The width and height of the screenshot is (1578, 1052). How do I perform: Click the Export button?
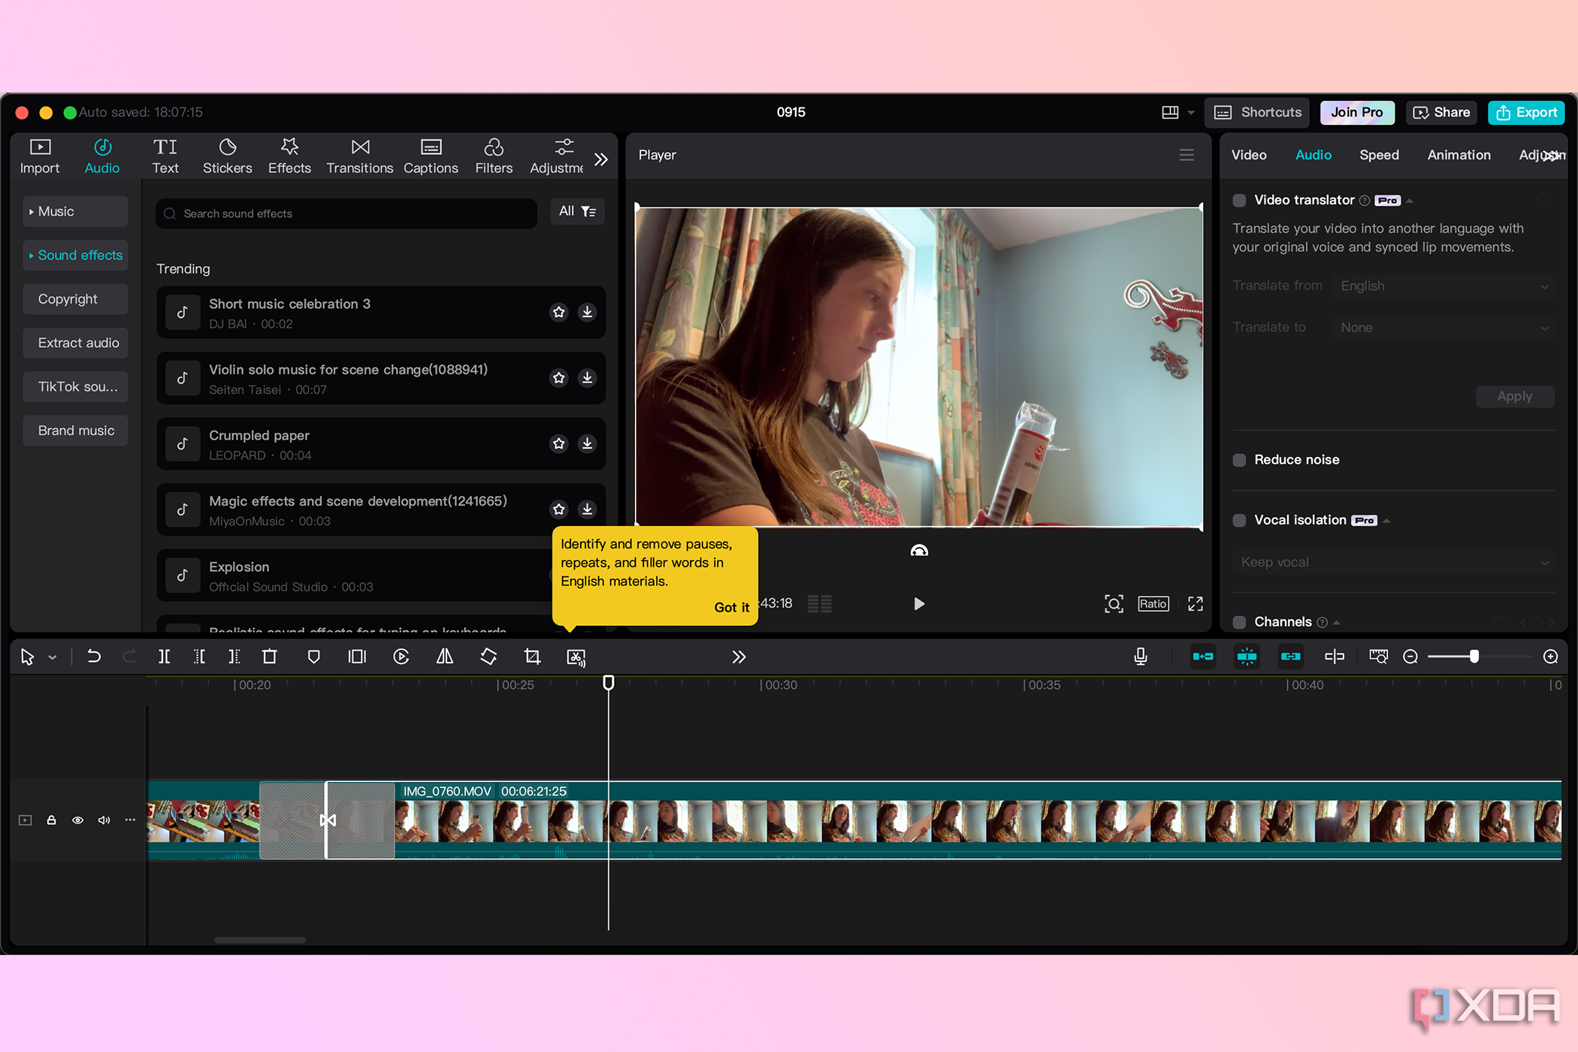pyautogui.click(x=1525, y=111)
